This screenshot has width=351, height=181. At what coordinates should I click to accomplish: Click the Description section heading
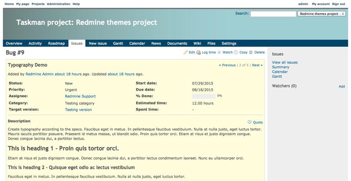19,121
